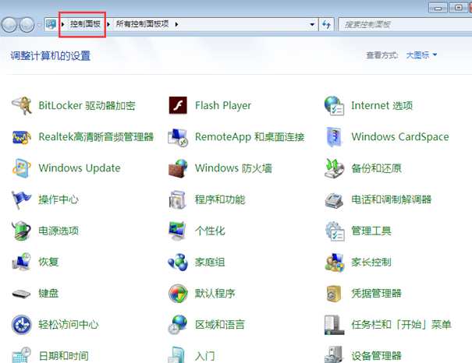Open the RemoteApp 和桌面连接 icon
472x363 pixels.
(x=178, y=137)
